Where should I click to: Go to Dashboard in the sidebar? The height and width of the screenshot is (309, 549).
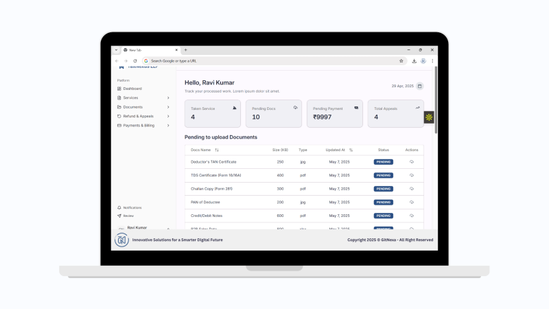coord(132,89)
